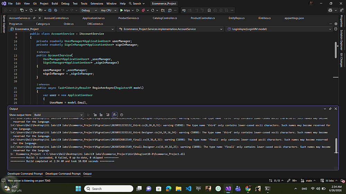
Task: Clear all output with the red-x list icon
Action: (108, 115)
